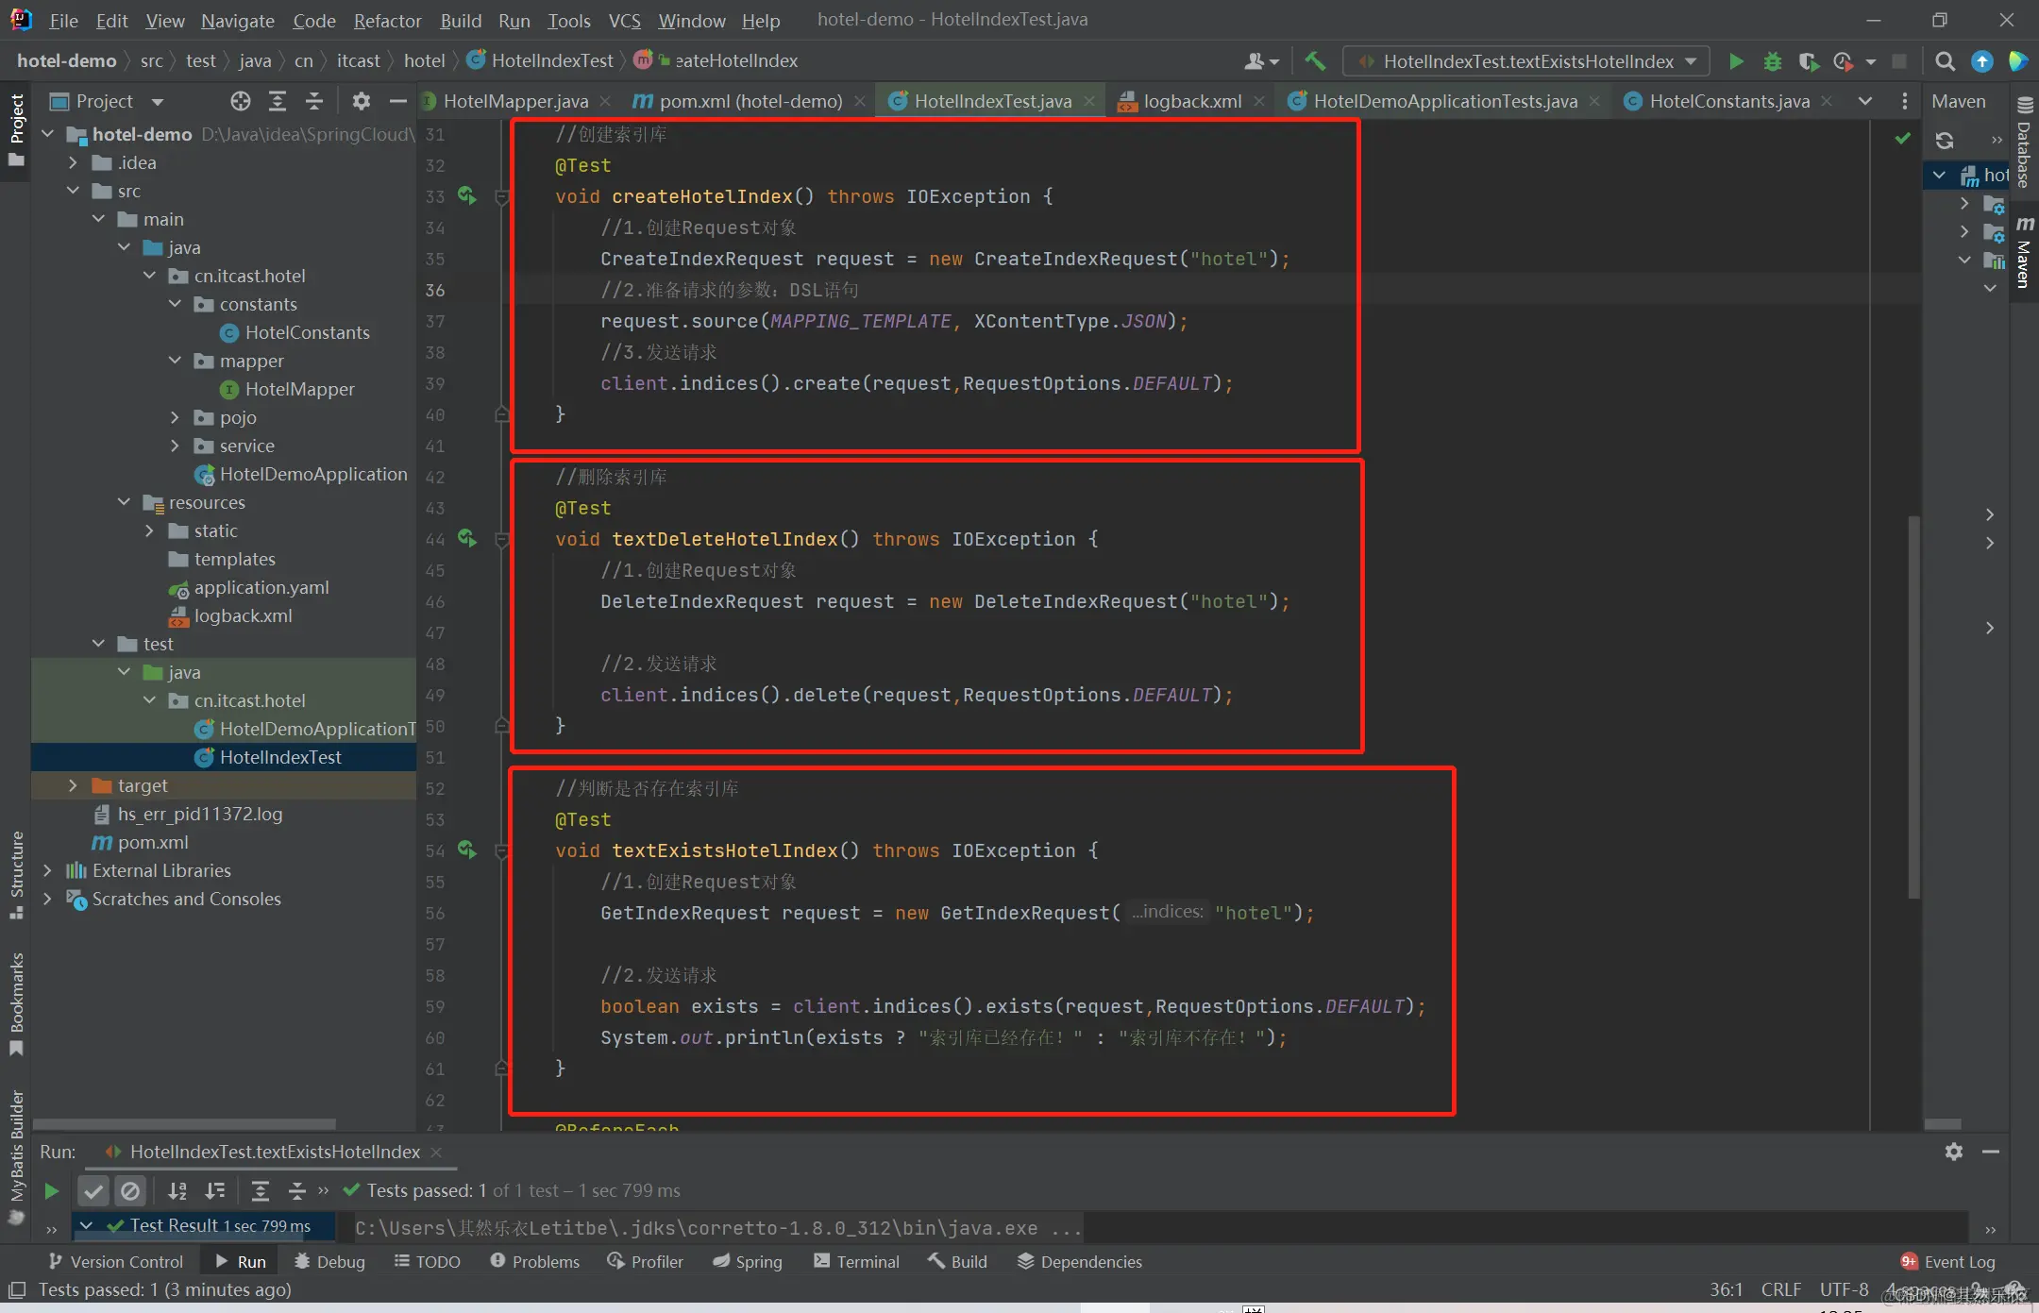
Task: Toggle Show Ignored tests button
Action: coord(130,1191)
